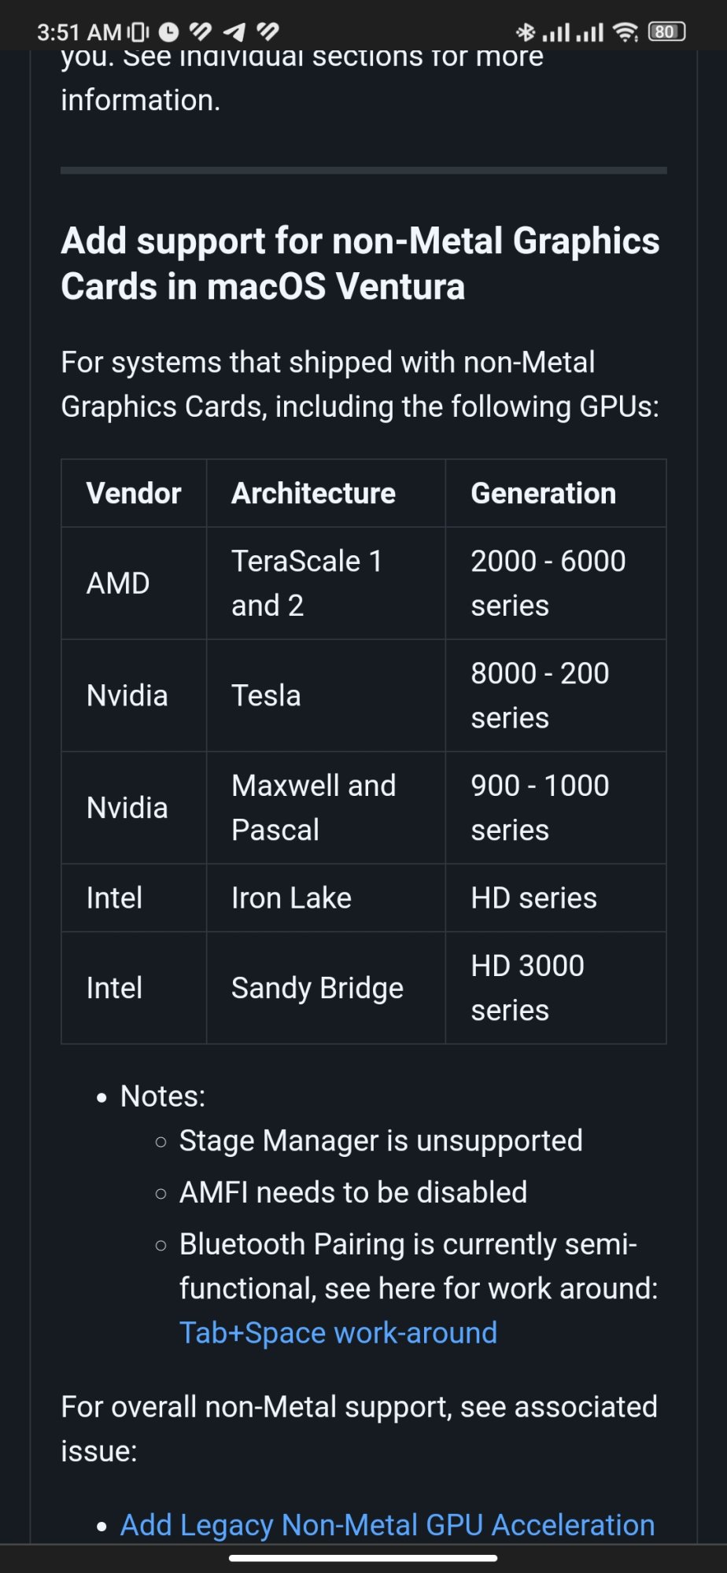Screen dimensions: 727x1573
Task: Tap the Iron Lake table cell
Action: coord(291,898)
